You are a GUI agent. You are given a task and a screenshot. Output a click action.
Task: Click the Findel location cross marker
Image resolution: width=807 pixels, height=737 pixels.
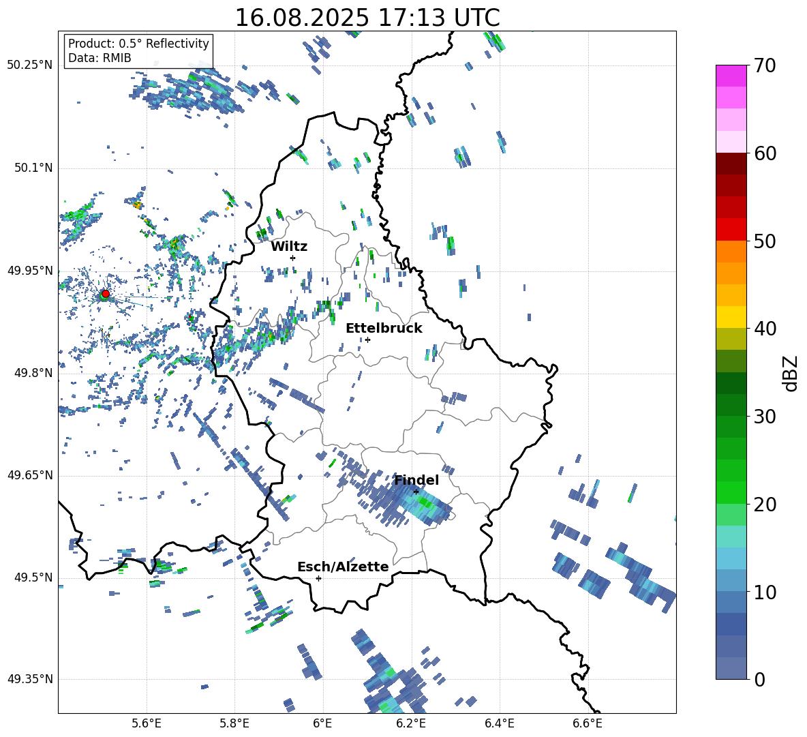click(416, 492)
